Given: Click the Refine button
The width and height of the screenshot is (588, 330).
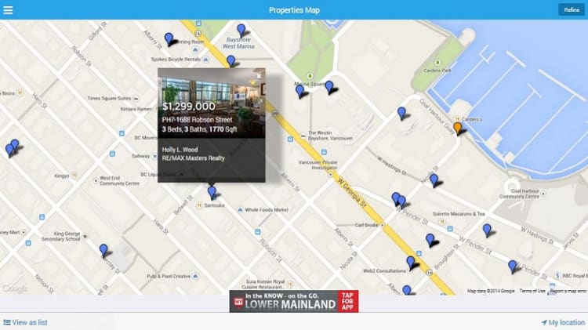Looking at the screenshot, I should click(x=571, y=9).
